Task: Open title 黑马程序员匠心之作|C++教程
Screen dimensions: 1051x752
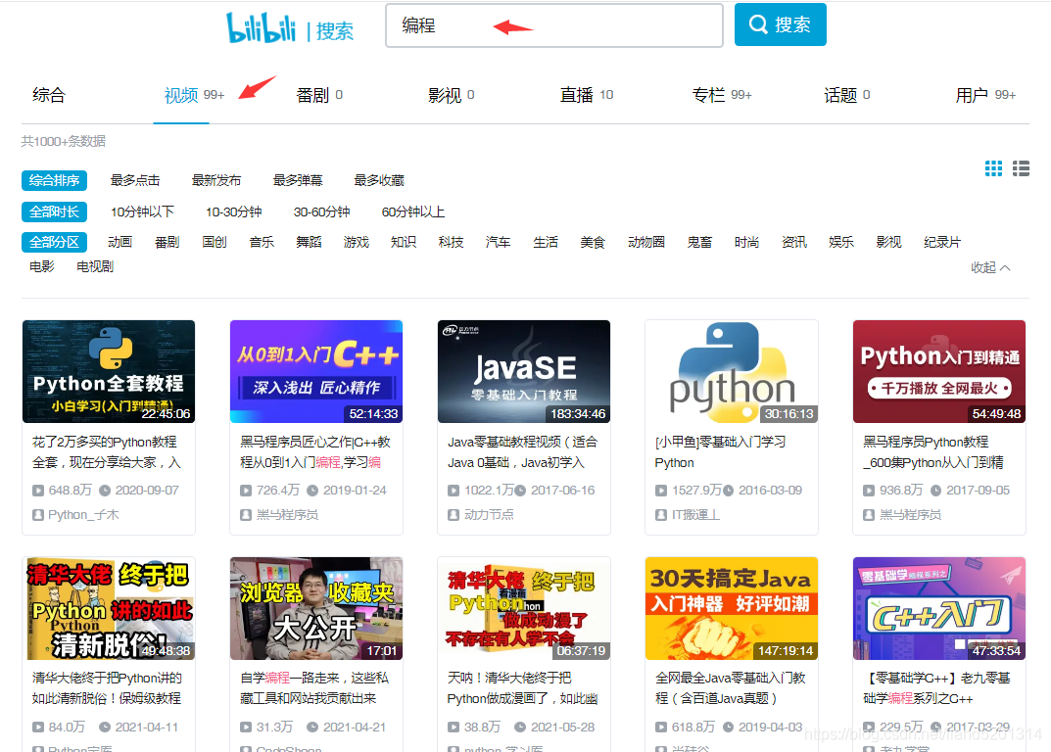Action: (x=315, y=452)
